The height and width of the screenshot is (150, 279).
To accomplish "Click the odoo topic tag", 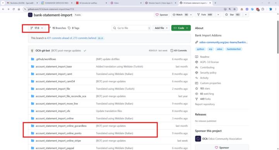I will [x=219, y=49].
